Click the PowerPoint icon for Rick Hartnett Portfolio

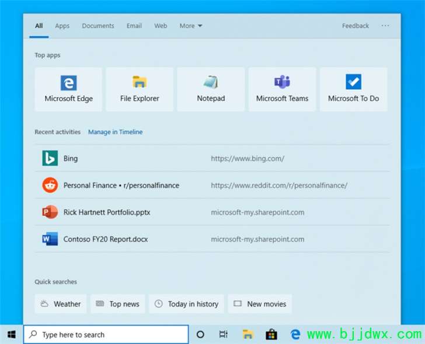pos(50,212)
